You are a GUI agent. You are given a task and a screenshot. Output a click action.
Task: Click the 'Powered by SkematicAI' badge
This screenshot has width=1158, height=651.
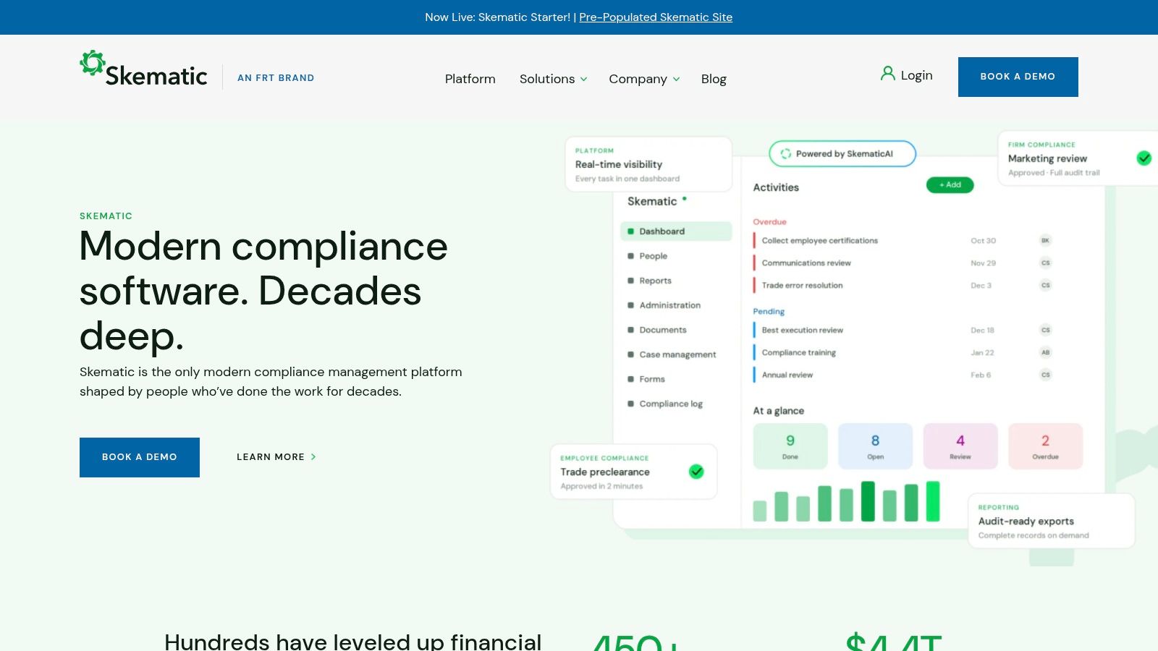pyautogui.click(x=842, y=153)
